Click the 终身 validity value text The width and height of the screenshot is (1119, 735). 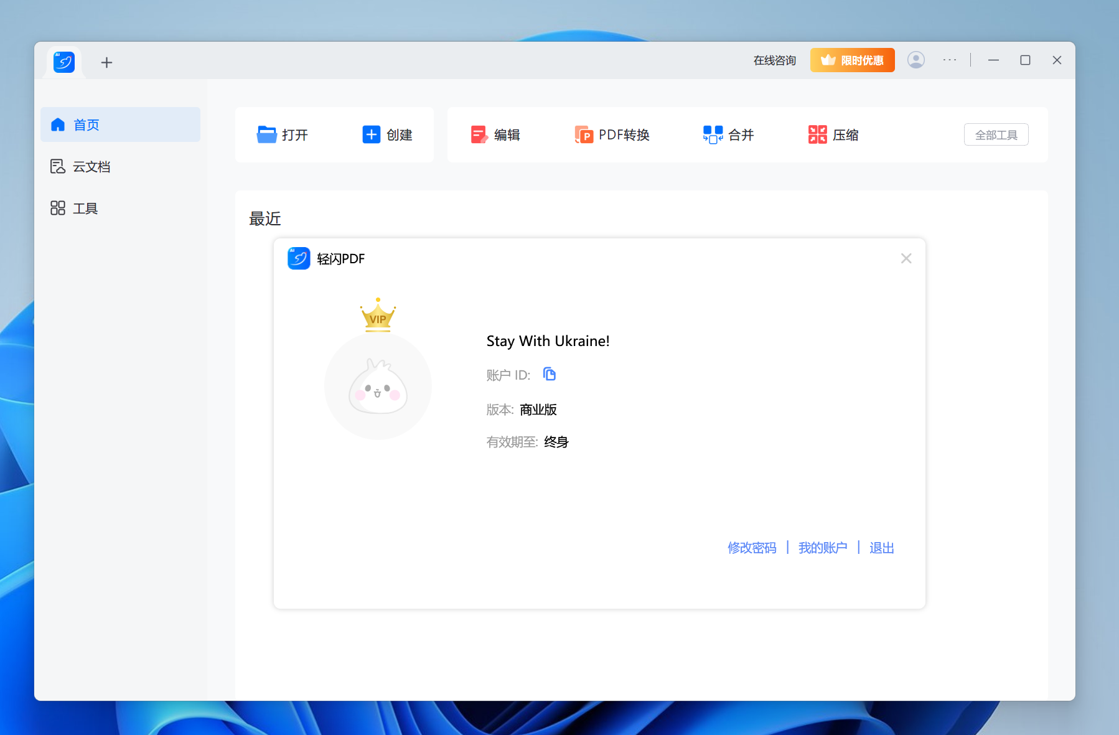tap(556, 442)
